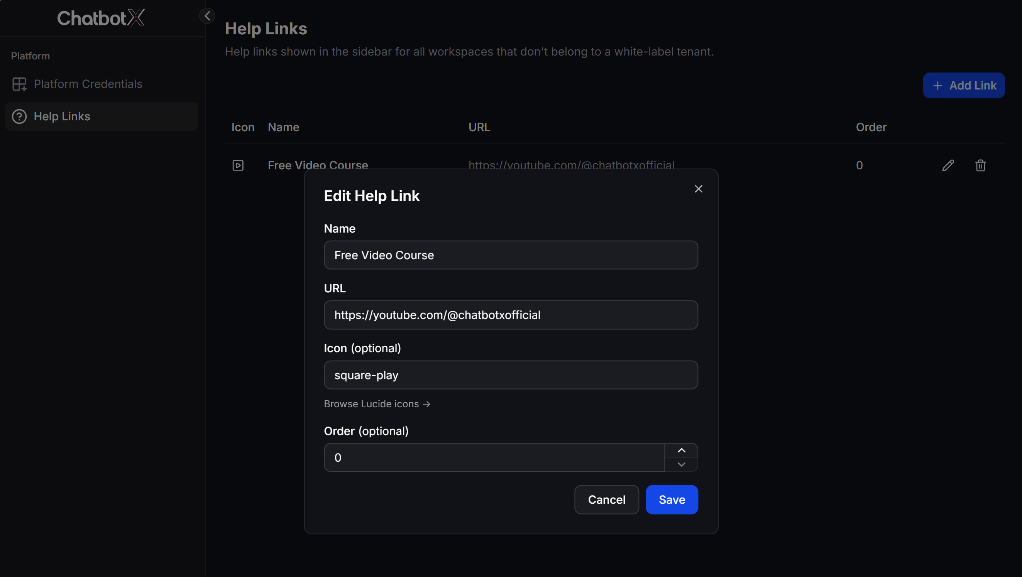Increase the Order value
This screenshot has width=1022, height=577.
click(681, 450)
